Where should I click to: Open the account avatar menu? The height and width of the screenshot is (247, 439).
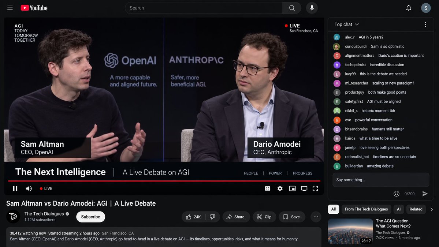pos(425,8)
